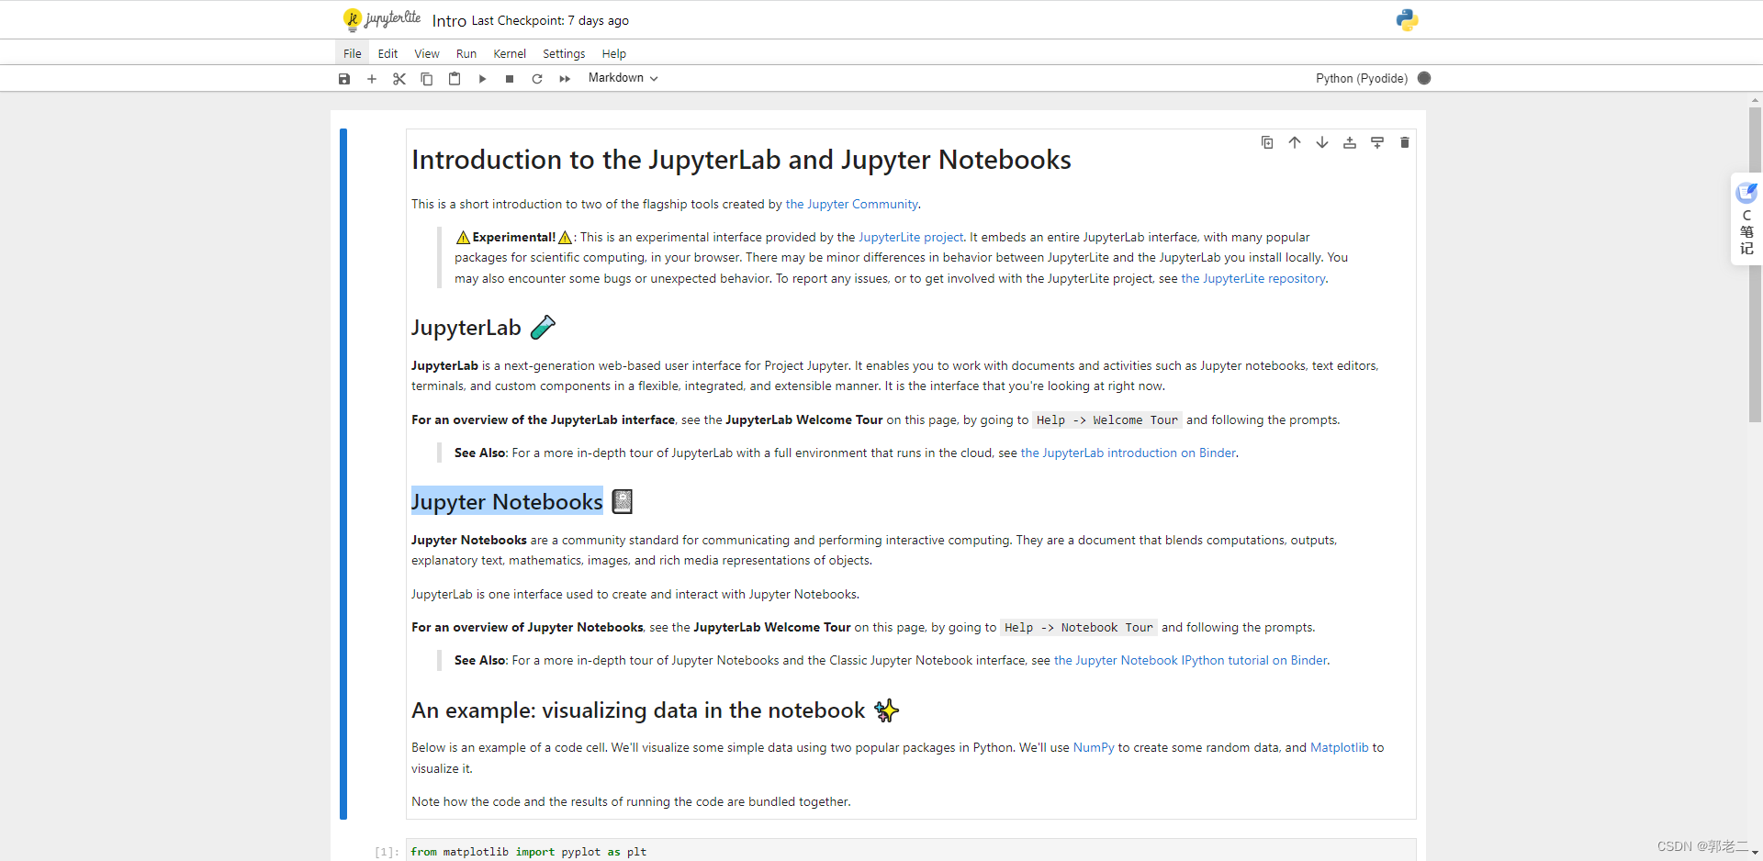
Task: Save the notebook
Action: [344, 79]
